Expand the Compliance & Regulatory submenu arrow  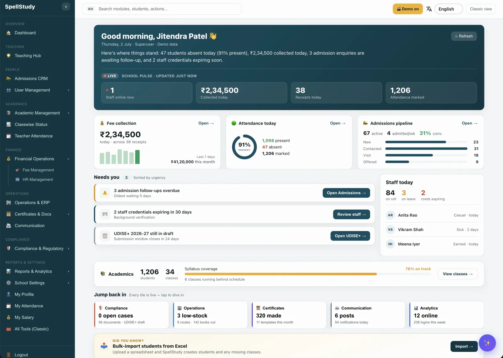click(68, 249)
